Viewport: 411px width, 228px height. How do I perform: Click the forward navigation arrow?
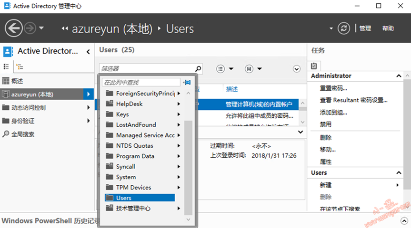coord(30,28)
